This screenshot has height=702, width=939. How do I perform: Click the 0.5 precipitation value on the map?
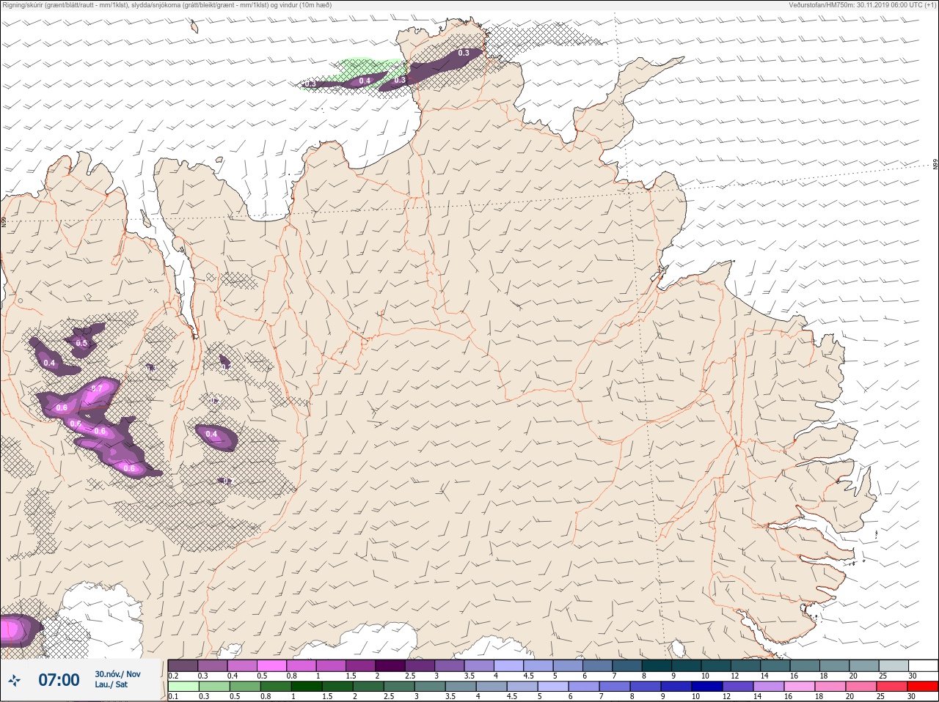tap(81, 343)
